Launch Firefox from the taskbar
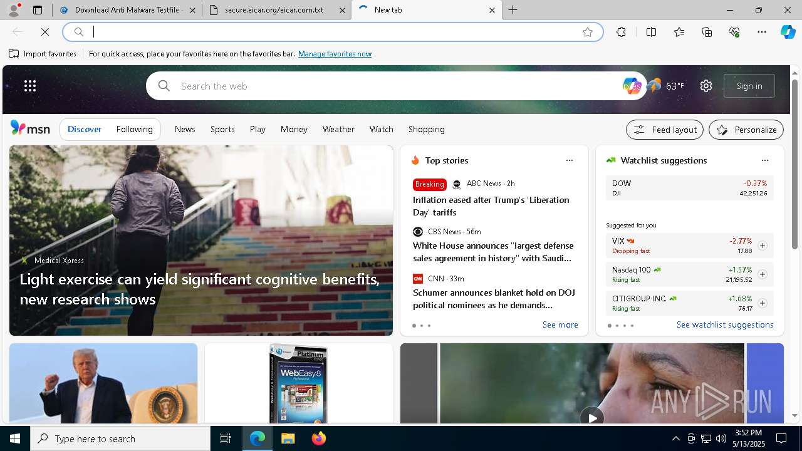 point(319,438)
